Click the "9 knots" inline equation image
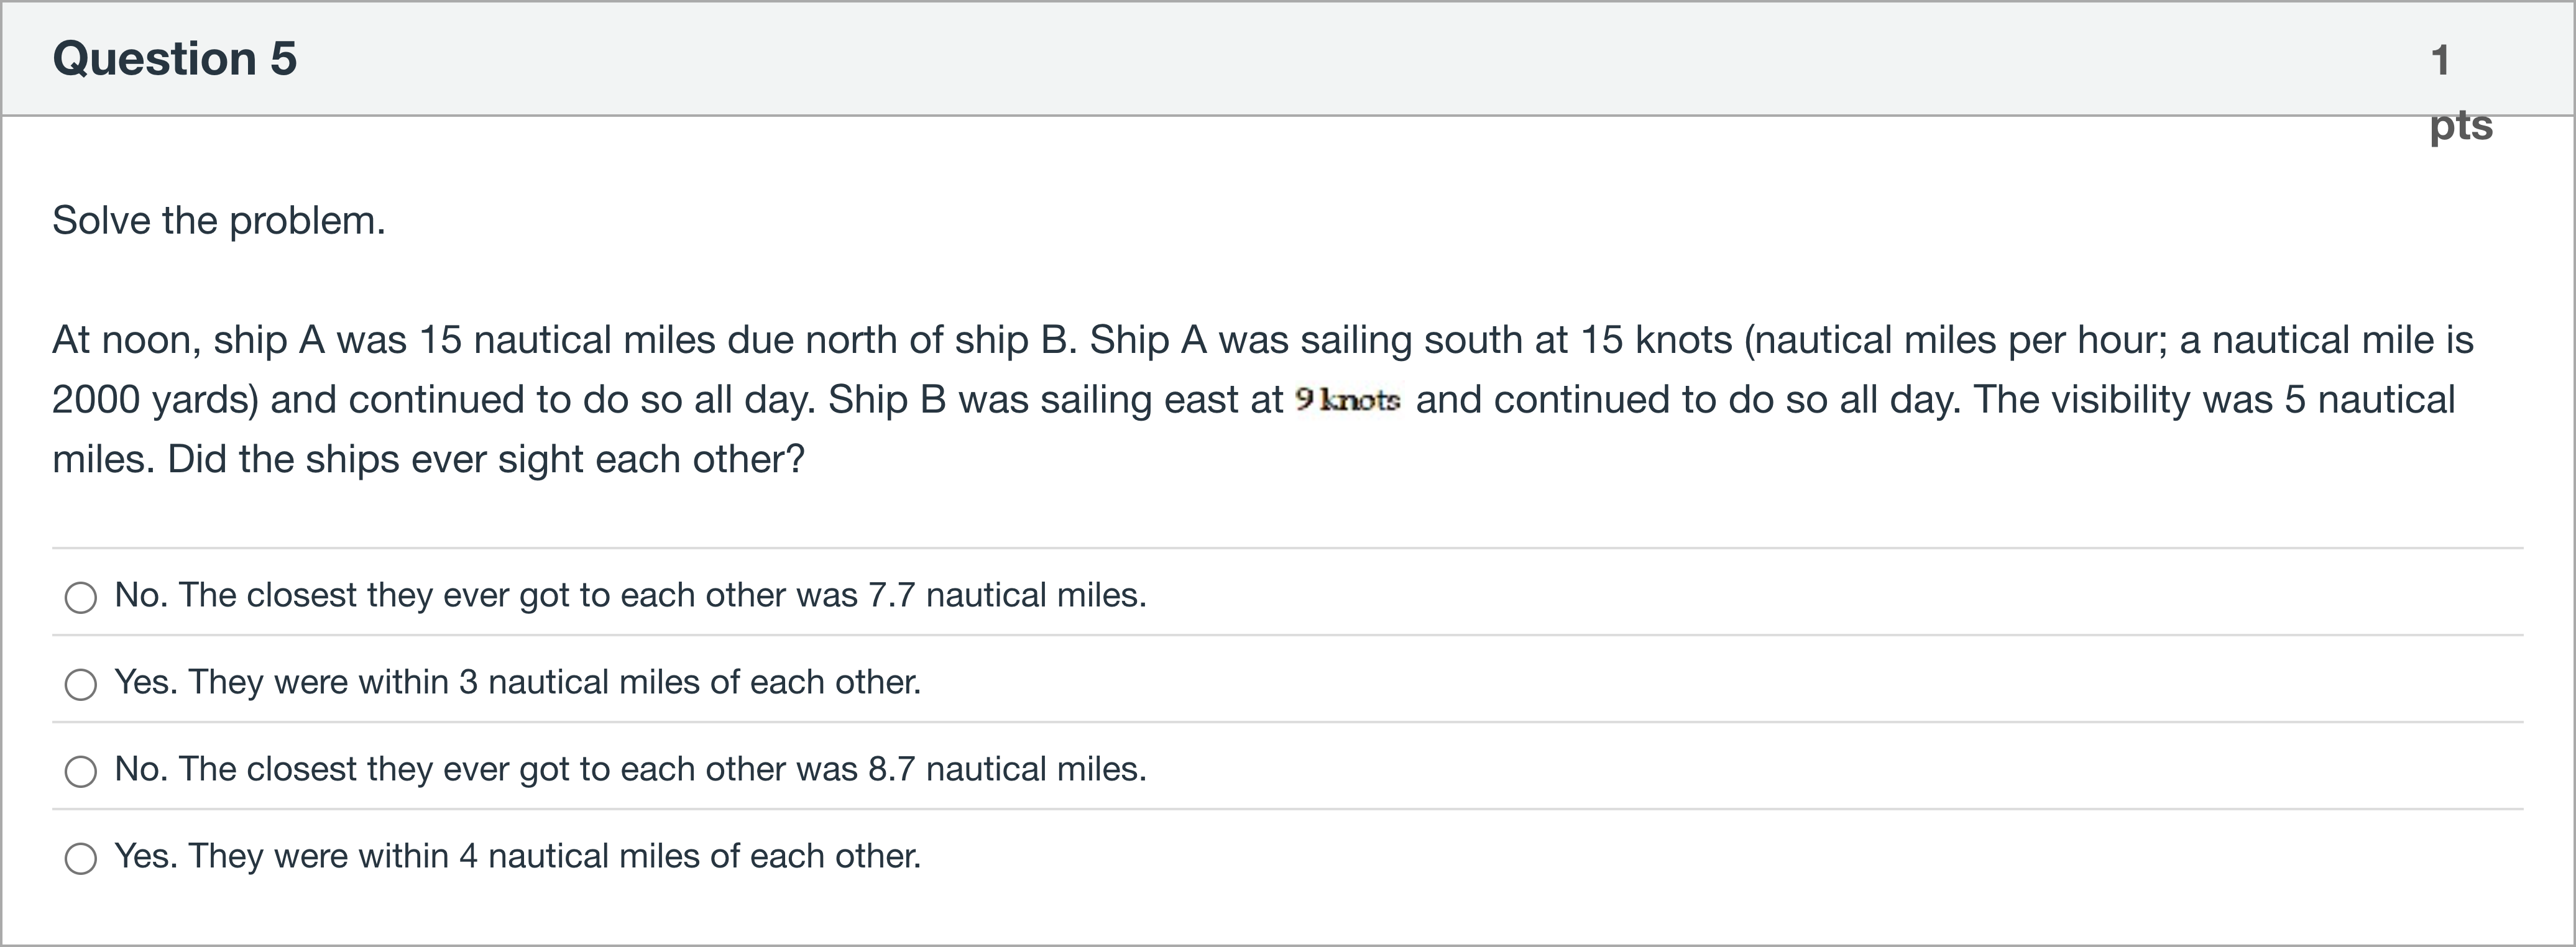 click(1347, 400)
